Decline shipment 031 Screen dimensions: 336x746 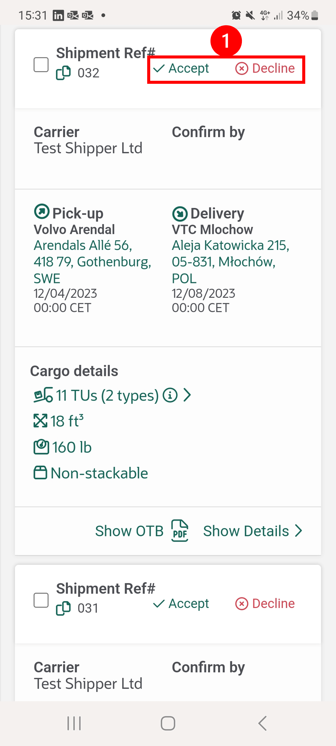click(265, 604)
